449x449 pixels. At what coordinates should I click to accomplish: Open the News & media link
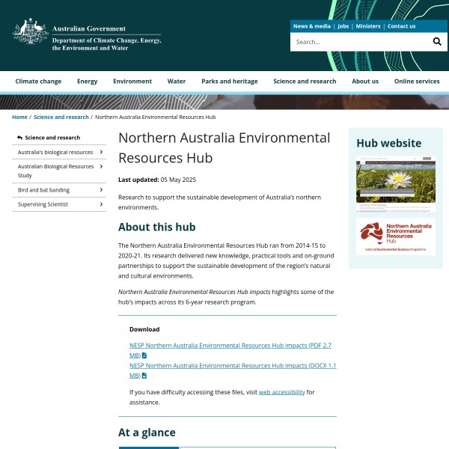(x=311, y=26)
